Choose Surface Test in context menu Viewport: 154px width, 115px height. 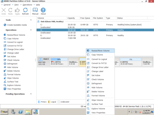tap(100, 104)
